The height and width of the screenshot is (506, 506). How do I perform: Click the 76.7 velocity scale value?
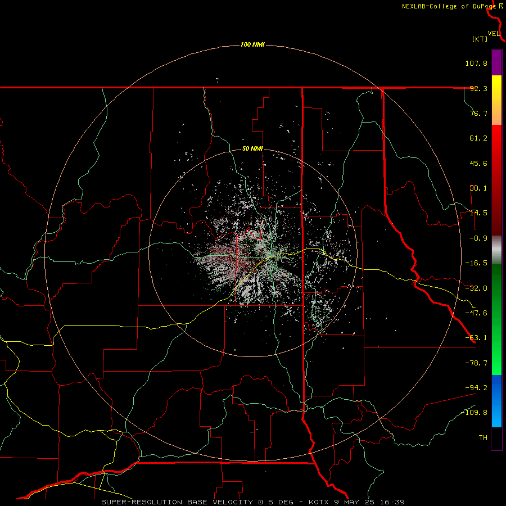pos(478,113)
